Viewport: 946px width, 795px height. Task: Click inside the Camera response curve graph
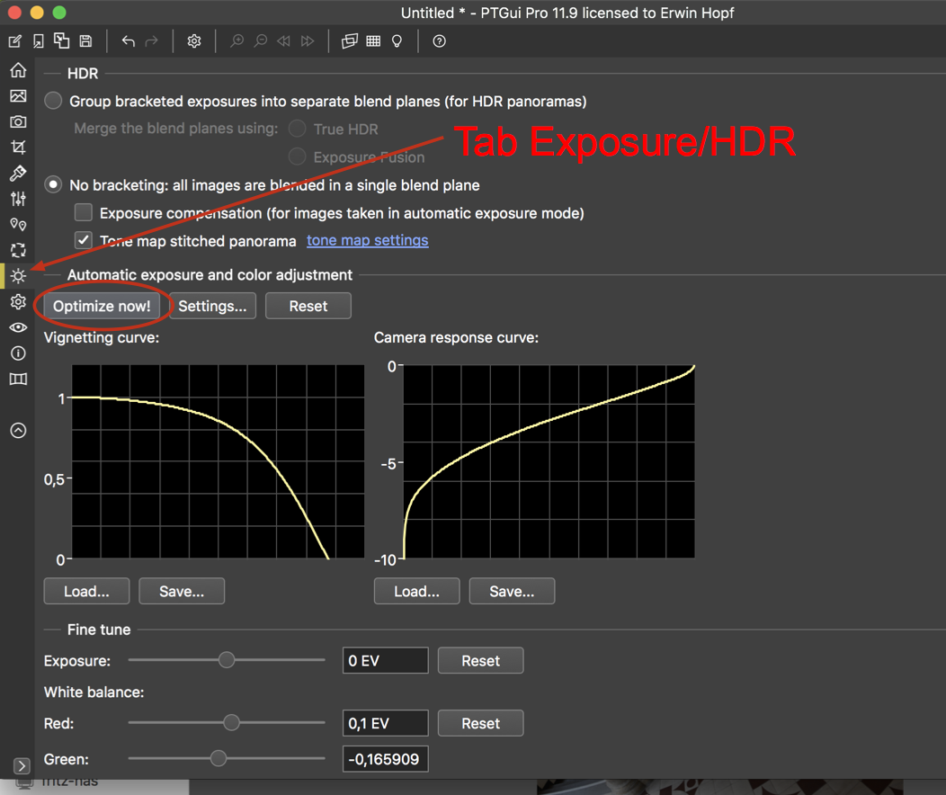(x=549, y=461)
